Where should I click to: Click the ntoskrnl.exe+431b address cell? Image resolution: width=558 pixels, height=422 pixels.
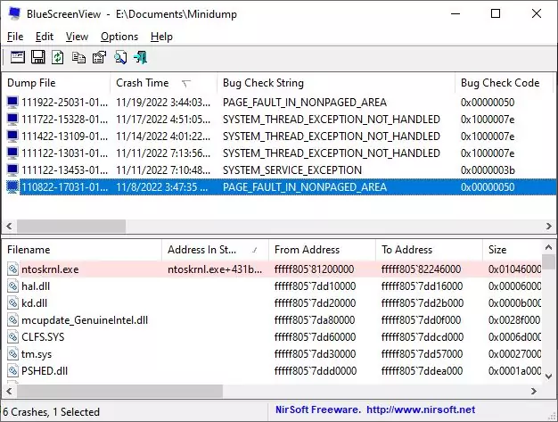[x=215, y=269]
